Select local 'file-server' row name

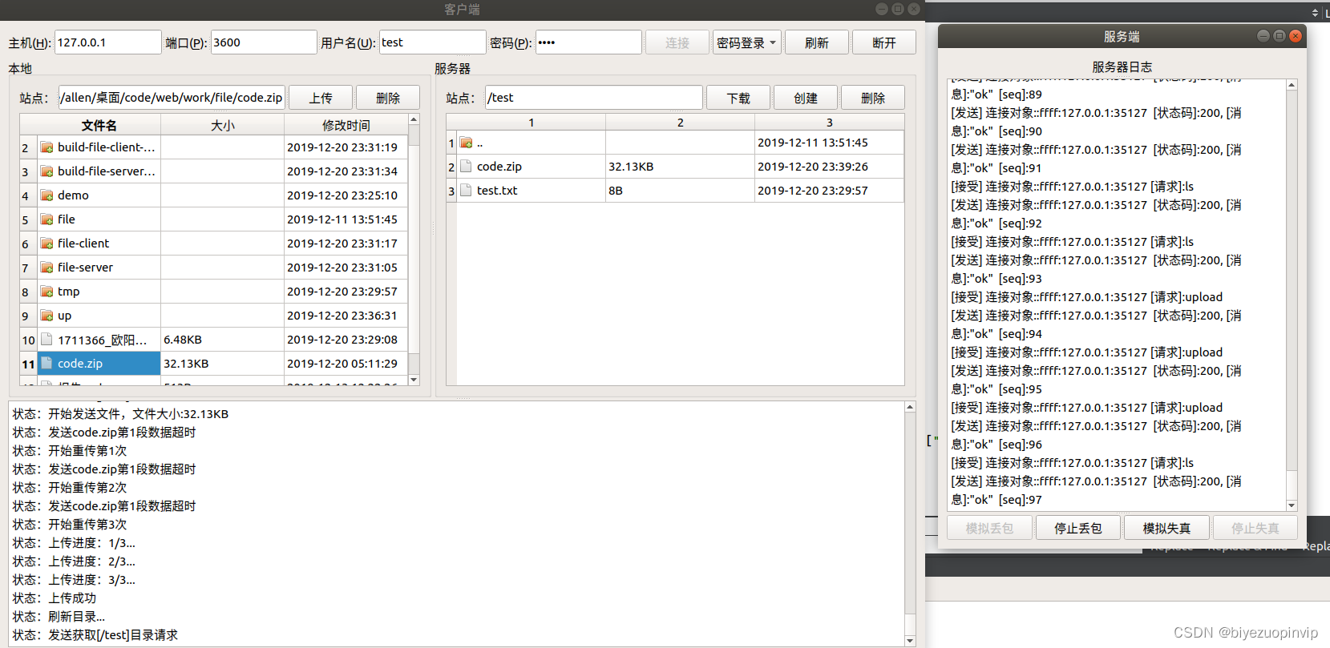pos(85,268)
